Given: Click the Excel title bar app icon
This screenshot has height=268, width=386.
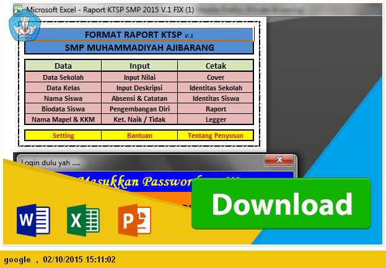Looking at the screenshot, I should point(18,9).
